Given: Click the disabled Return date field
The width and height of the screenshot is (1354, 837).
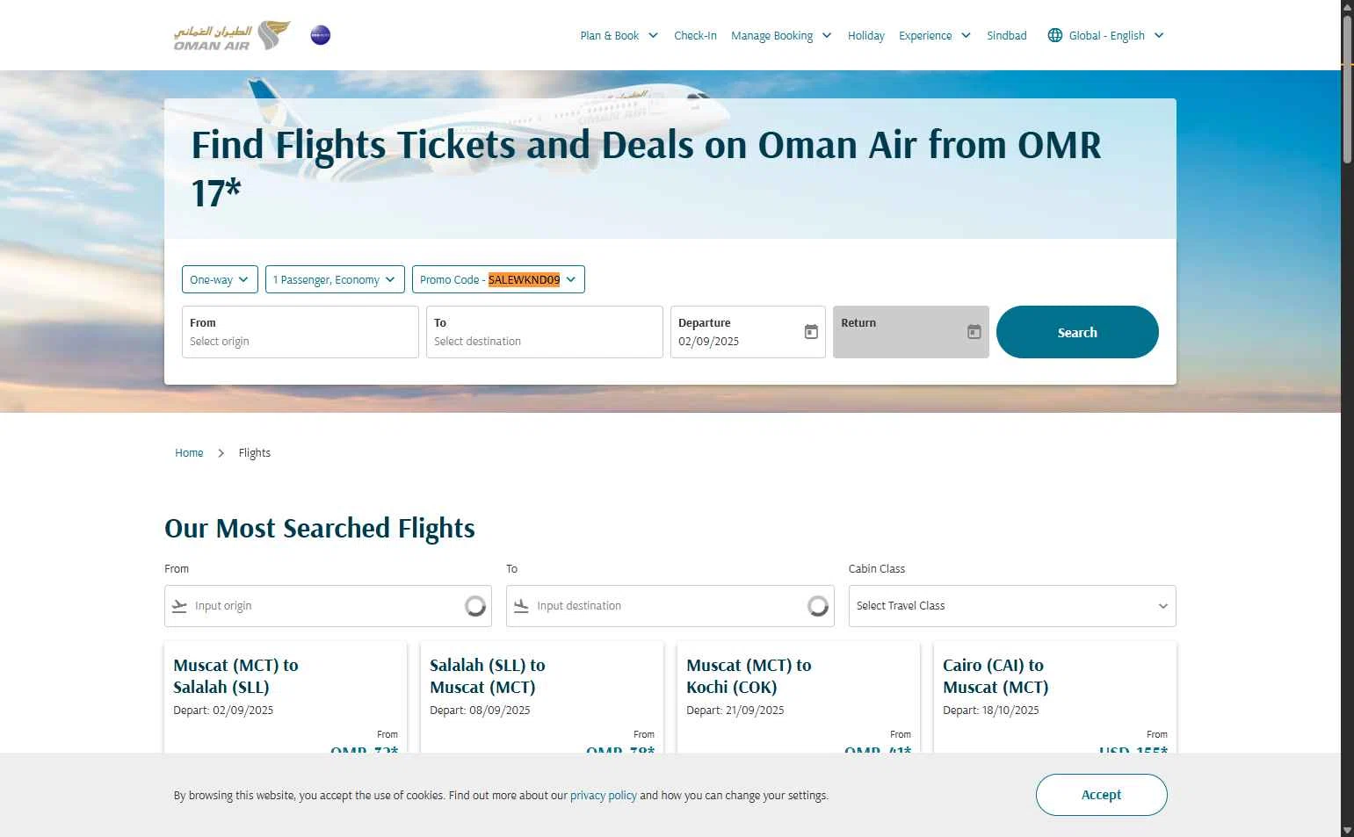Looking at the screenshot, I should (x=911, y=332).
